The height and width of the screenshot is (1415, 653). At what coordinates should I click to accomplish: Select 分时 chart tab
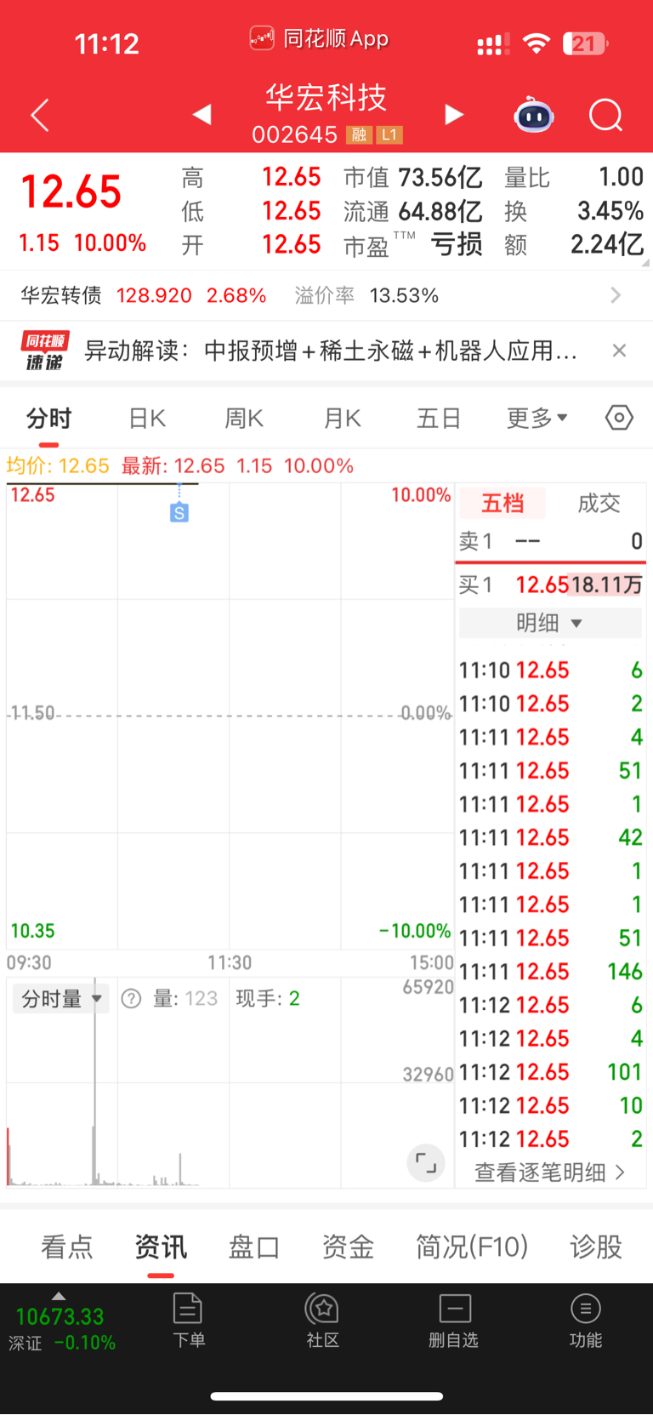48,418
